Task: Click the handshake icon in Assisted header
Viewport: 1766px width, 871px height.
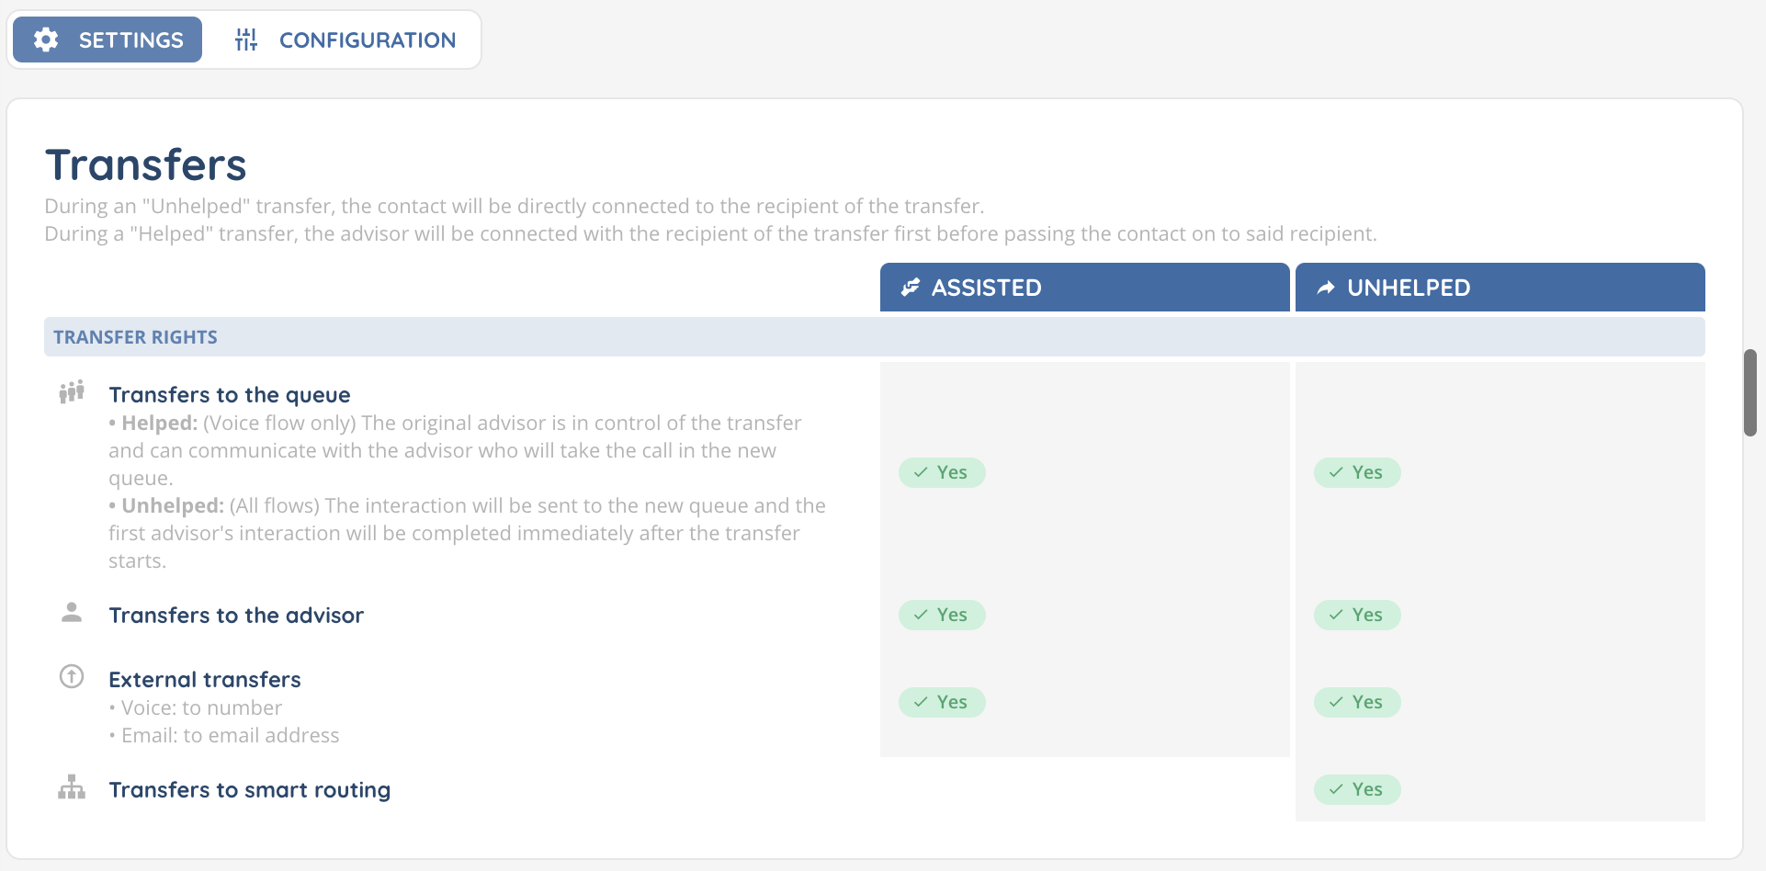Action: tap(911, 288)
